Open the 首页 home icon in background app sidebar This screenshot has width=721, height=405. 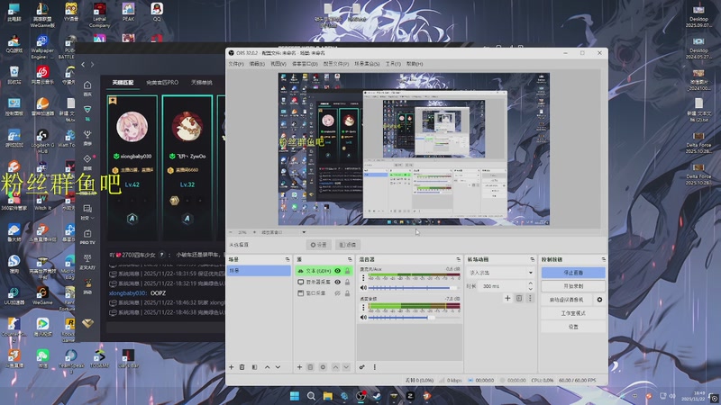tap(87, 88)
